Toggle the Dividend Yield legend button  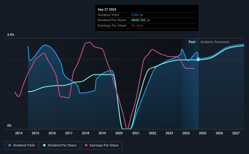pyautogui.click(x=22, y=145)
